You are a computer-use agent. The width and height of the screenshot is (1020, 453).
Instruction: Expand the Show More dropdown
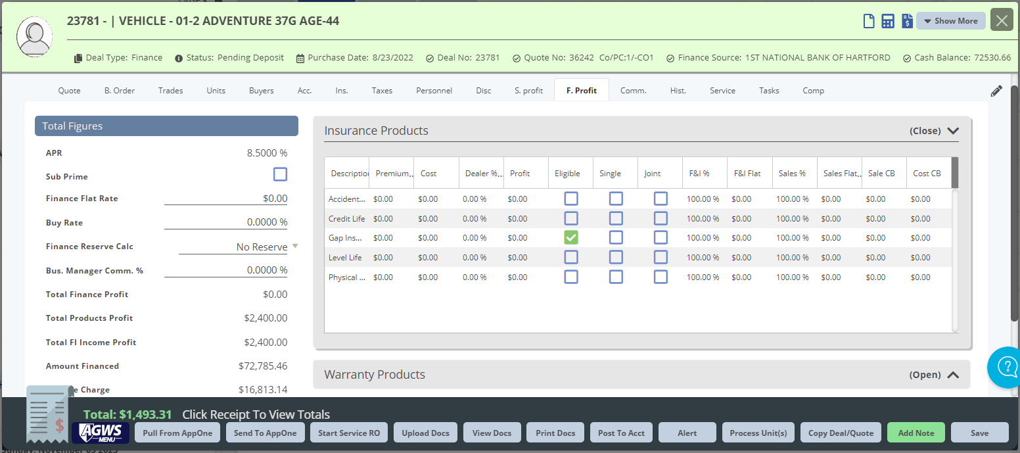[951, 21]
